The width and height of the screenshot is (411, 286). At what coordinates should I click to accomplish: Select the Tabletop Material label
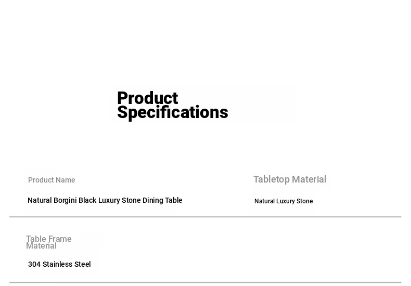tap(290, 179)
